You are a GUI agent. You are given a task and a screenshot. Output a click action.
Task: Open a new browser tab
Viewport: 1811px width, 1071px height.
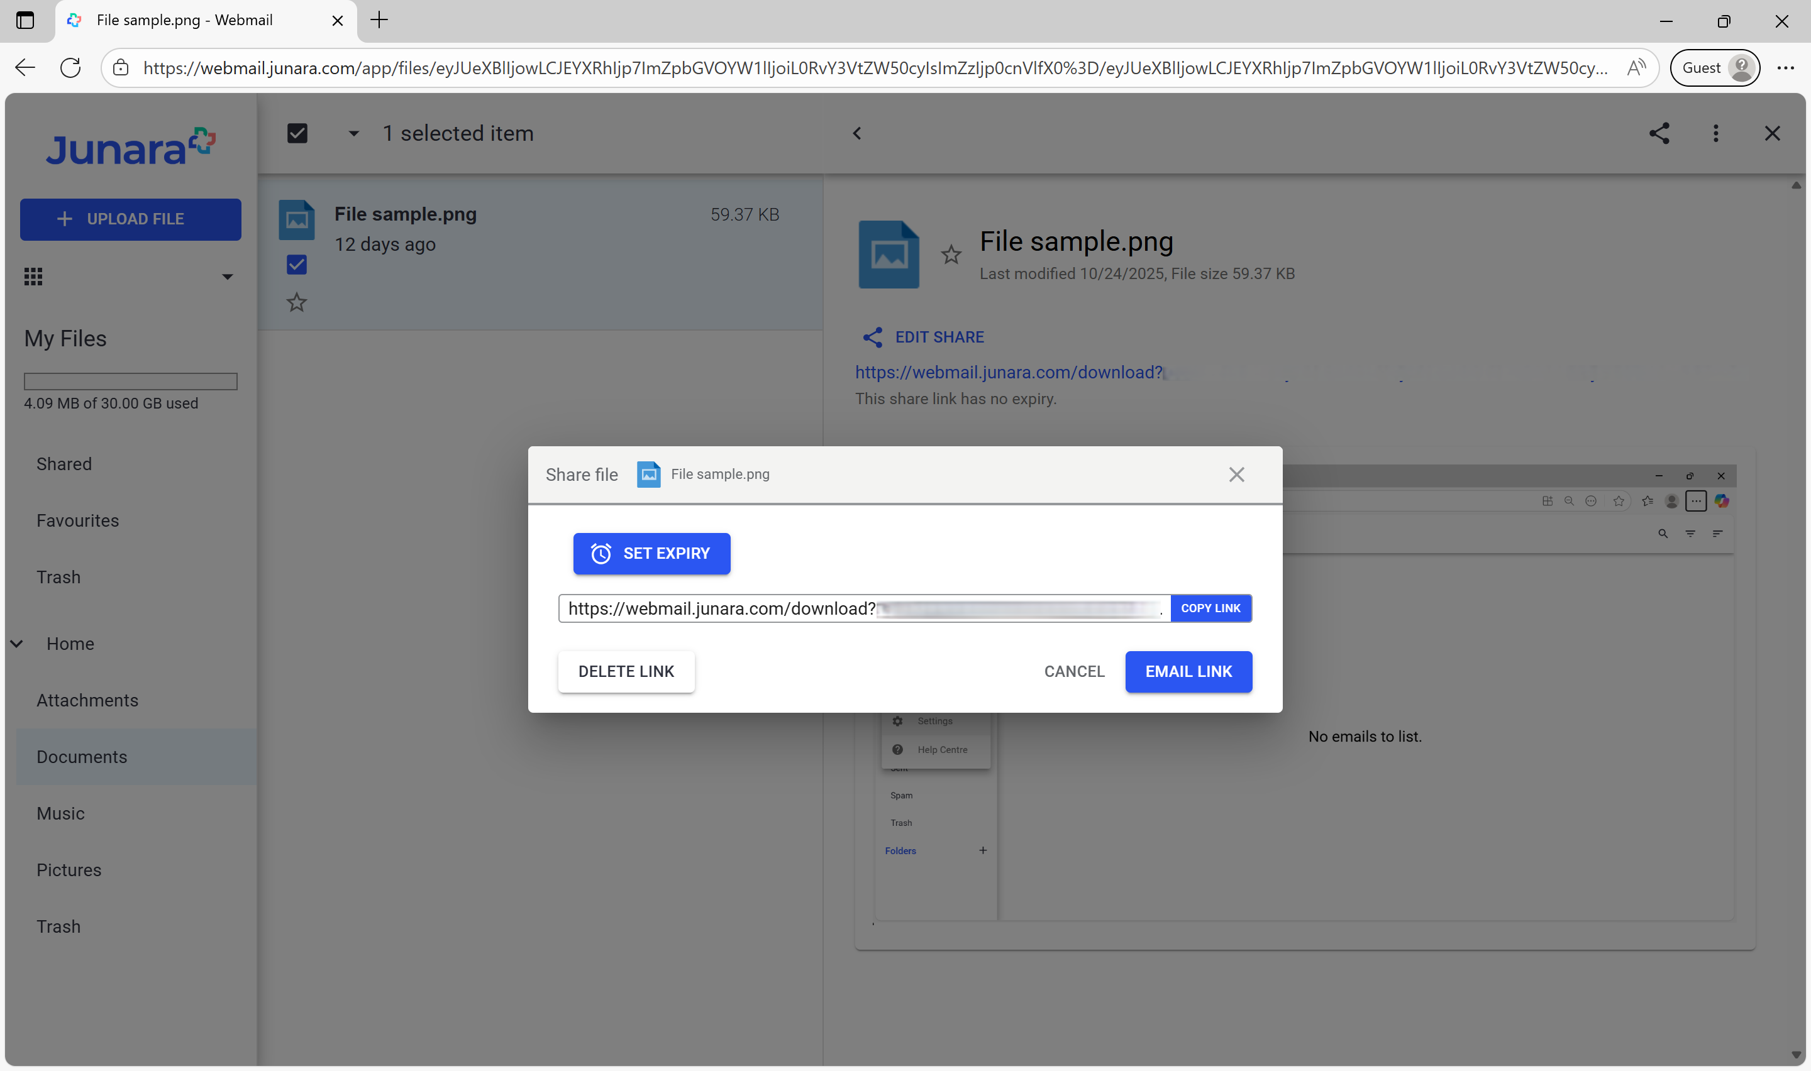(379, 20)
